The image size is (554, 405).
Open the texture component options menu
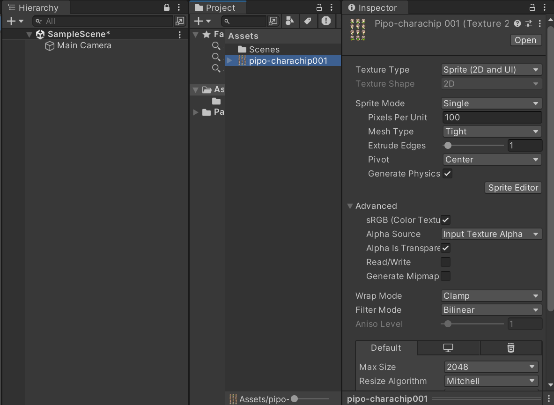[x=539, y=24]
